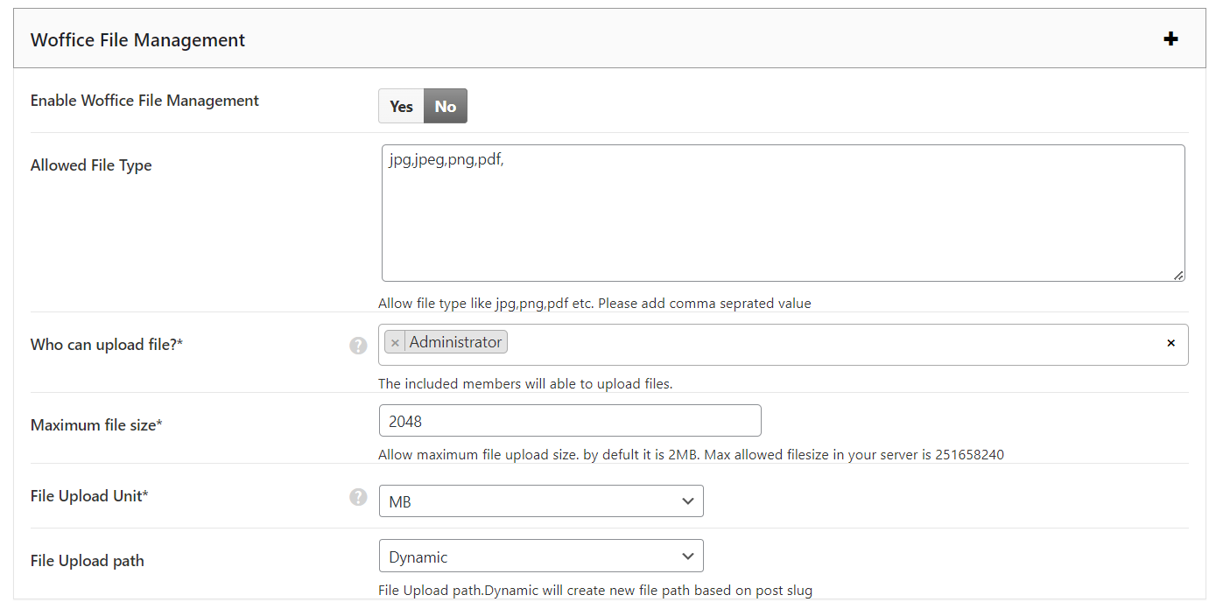Focus the Allowed File Type text area
The image size is (1216, 616).
coord(783,213)
